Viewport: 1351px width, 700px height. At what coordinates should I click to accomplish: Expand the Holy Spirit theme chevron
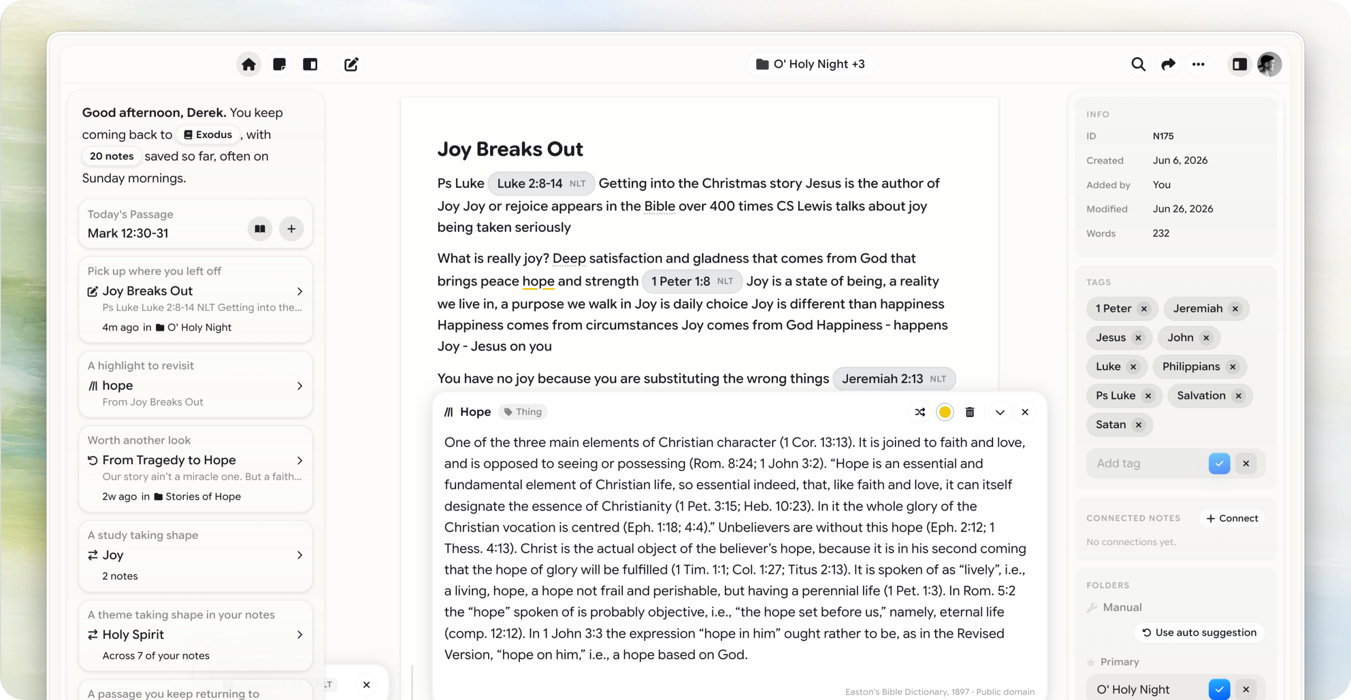tap(300, 635)
